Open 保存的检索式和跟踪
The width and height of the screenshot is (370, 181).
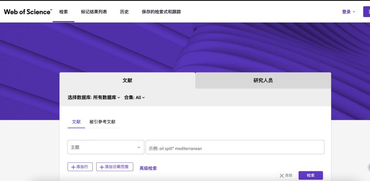(x=161, y=12)
